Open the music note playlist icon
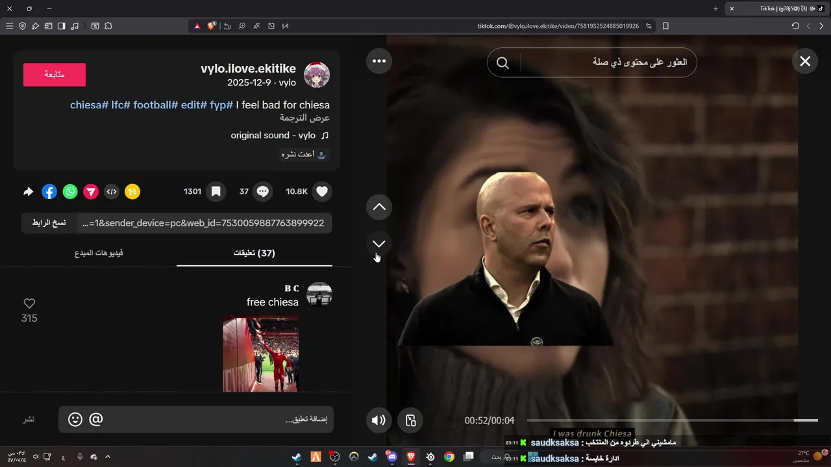Image resolution: width=831 pixels, height=467 pixels. click(75, 26)
